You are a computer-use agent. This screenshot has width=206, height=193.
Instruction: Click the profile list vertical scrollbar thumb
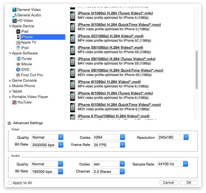click(196, 70)
